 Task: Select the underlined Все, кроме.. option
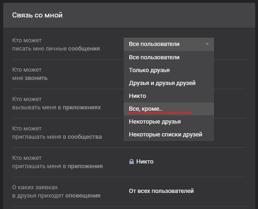pyautogui.click(x=169, y=109)
